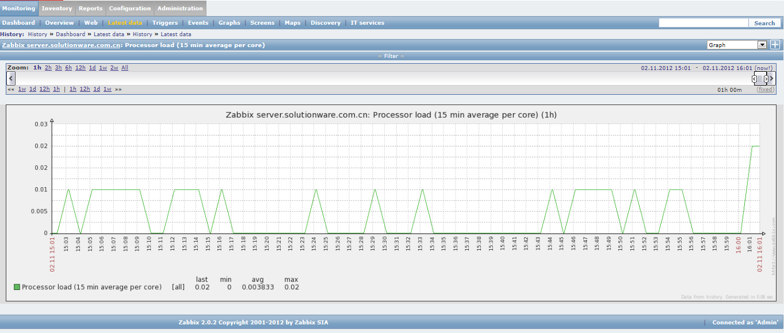Click the graph title ending with (1h)
The width and height of the screenshot is (784, 333).
(392, 115)
